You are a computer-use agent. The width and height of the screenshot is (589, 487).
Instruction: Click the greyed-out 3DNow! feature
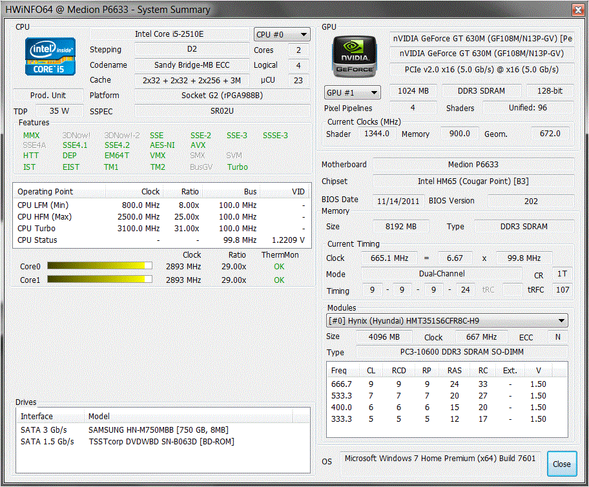(x=76, y=135)
